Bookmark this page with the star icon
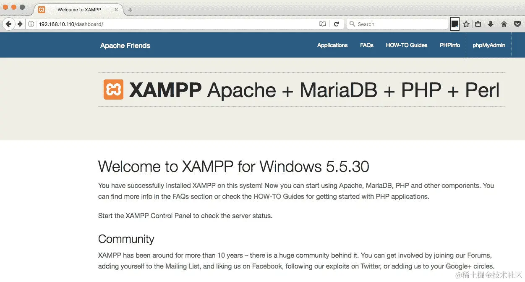525x282 pixels. tap(466, 24)
